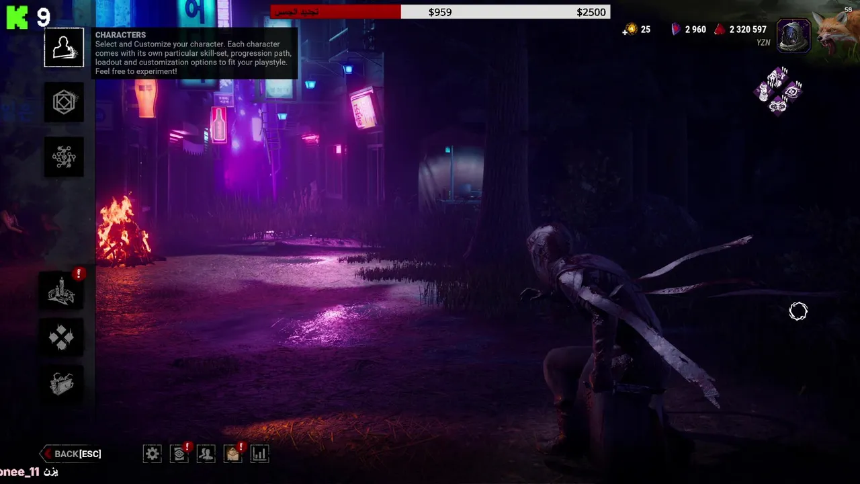Click the red Bloodpoints icon
Screen dimensions: 860x484
[x=720, y=29]
